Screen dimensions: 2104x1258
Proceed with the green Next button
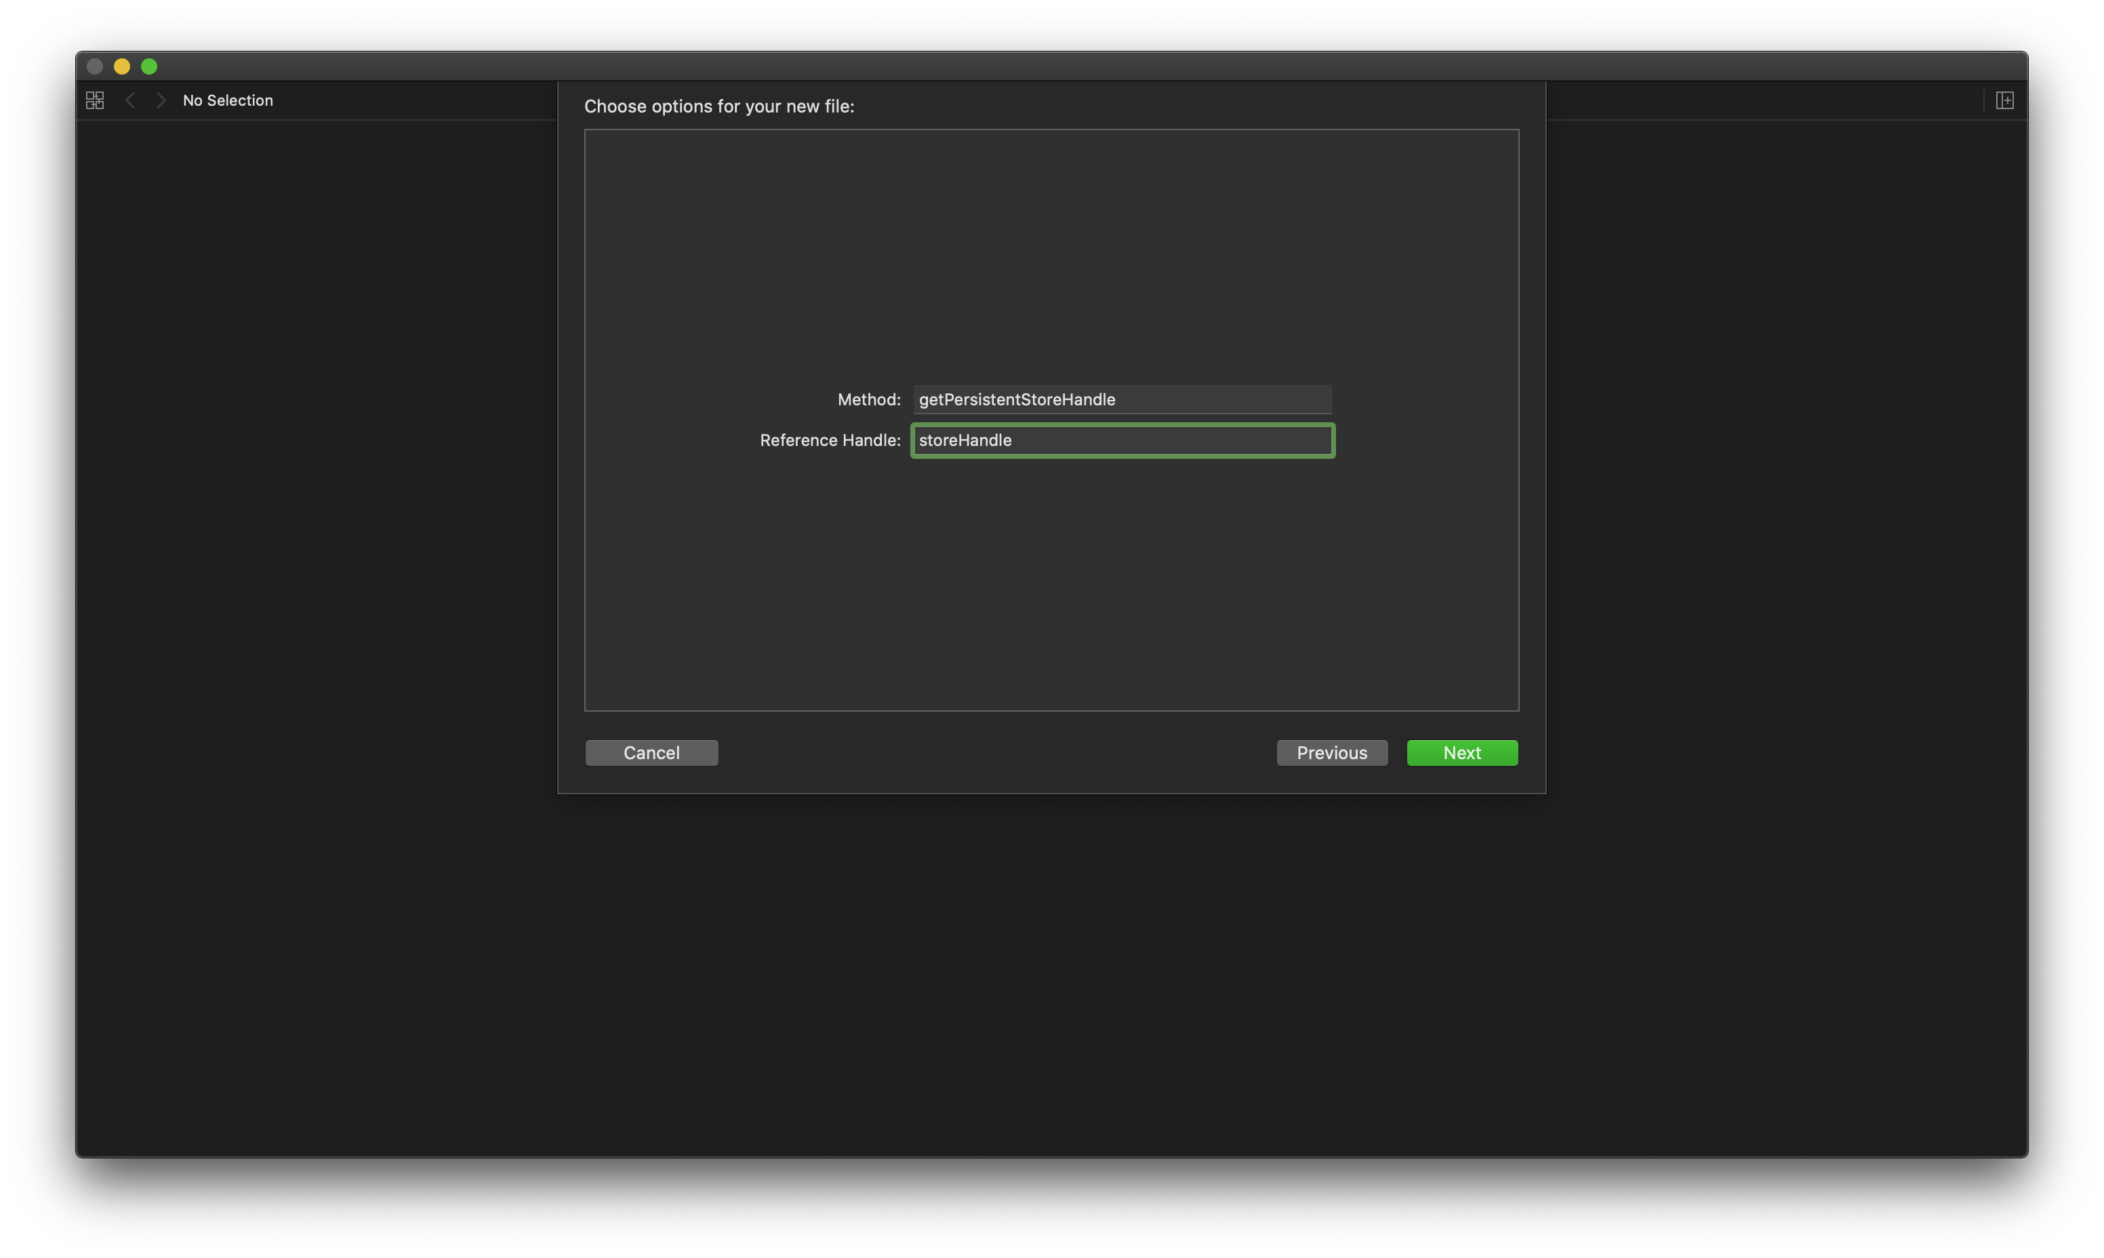click(x=1461, y=753)
